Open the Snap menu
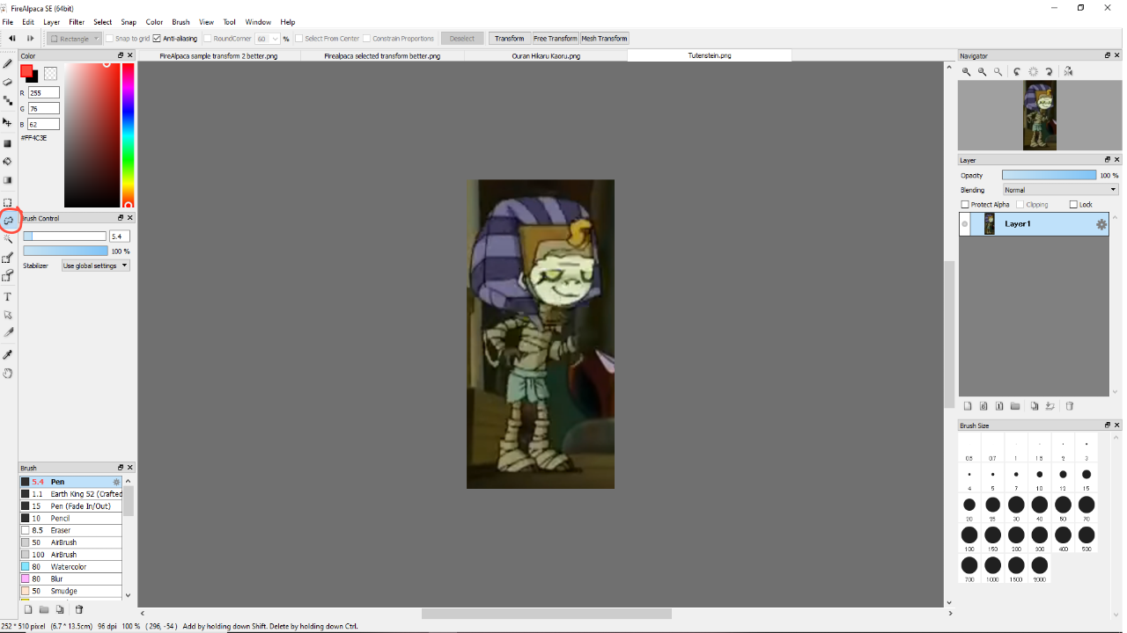Viewport: 1127px width, 633px height. pos(129,22)
